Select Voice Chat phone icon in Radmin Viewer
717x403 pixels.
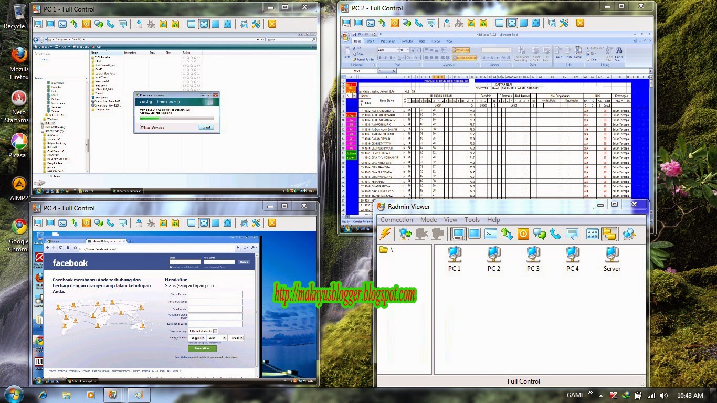pyautogui.click(x=556, y=234)
